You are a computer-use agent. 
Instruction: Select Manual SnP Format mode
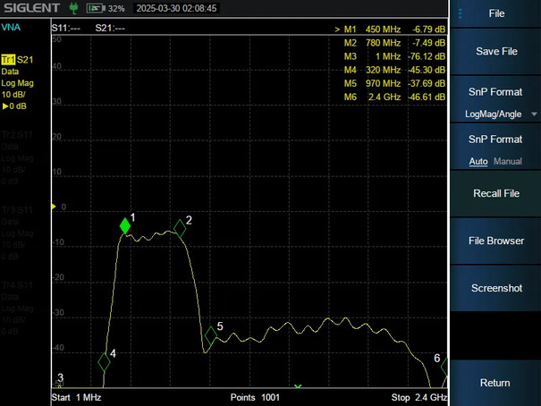[508, 162]
